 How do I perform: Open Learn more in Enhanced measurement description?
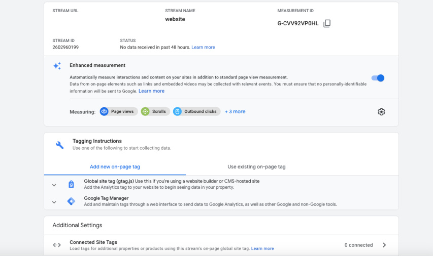coord(151,91)
